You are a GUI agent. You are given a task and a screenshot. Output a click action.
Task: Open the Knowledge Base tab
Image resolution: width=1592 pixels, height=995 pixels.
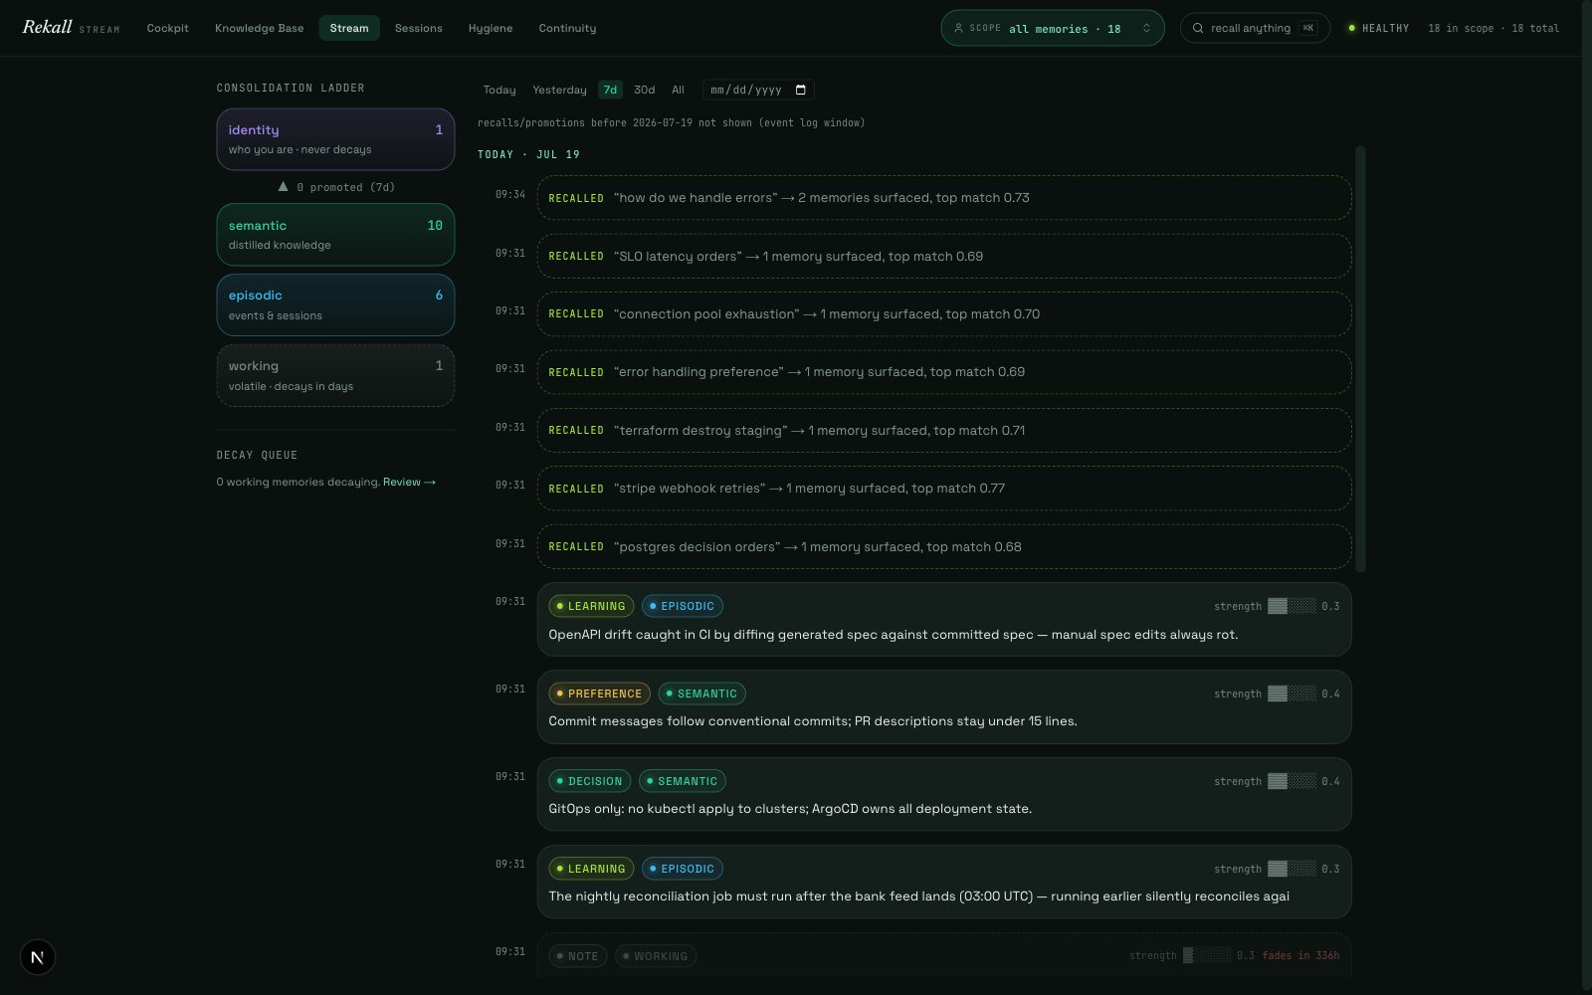point(260,28)
